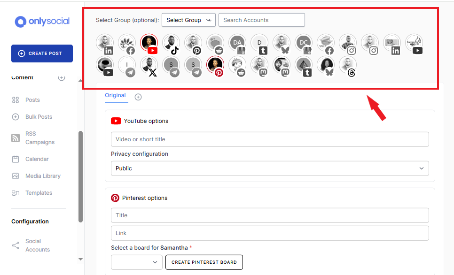Deselect the red-outlined YouTube account

pos(149,43)
